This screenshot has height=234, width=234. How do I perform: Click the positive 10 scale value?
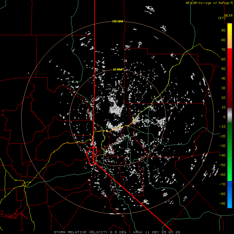click(223, 107)
